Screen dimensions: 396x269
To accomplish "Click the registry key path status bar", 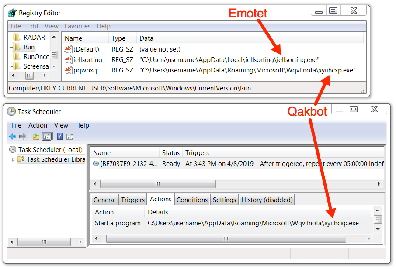I will (187, 88).
